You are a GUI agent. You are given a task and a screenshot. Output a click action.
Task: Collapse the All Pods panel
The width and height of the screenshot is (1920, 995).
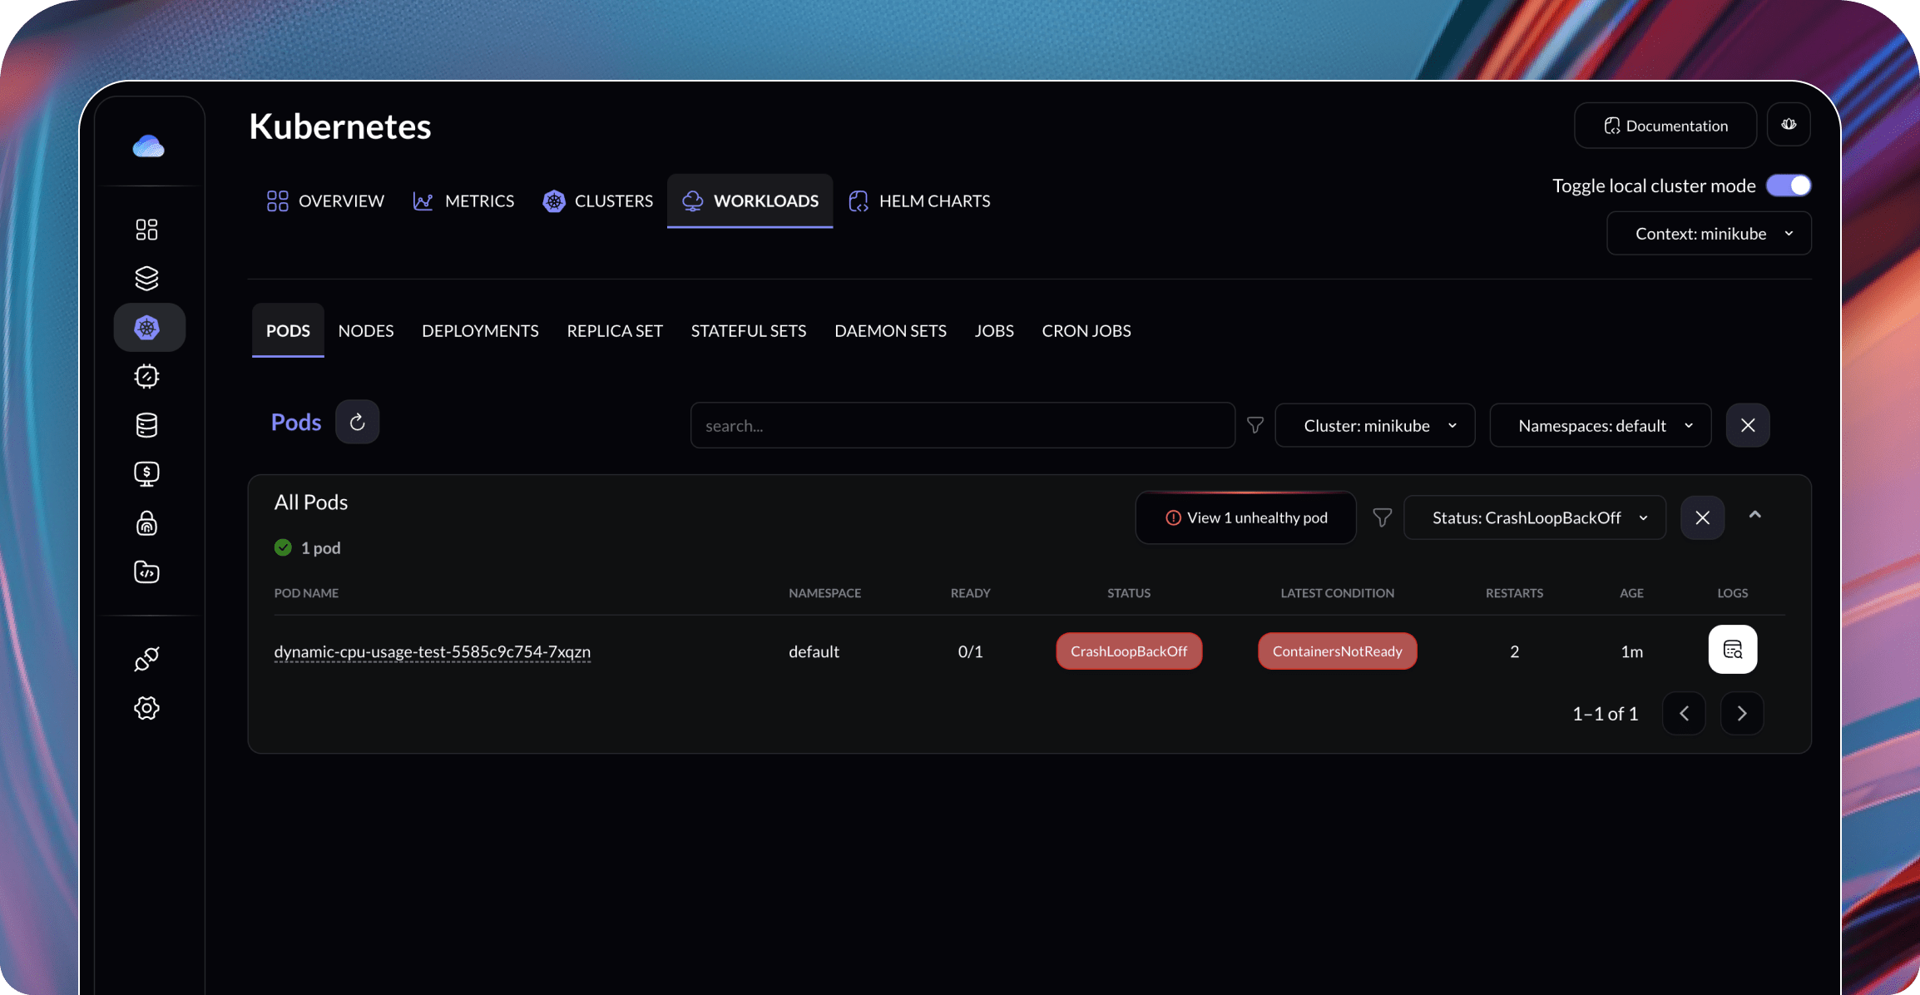[1755, 516]
